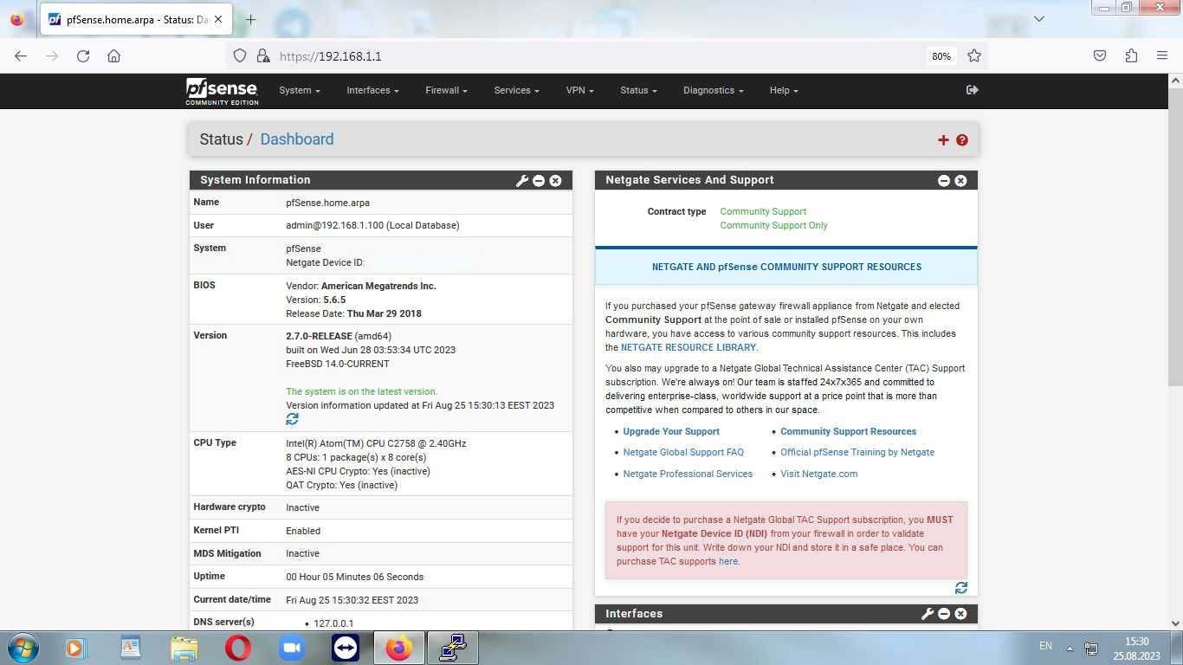Click the EN language indicator in tray

click(1045, 646)
